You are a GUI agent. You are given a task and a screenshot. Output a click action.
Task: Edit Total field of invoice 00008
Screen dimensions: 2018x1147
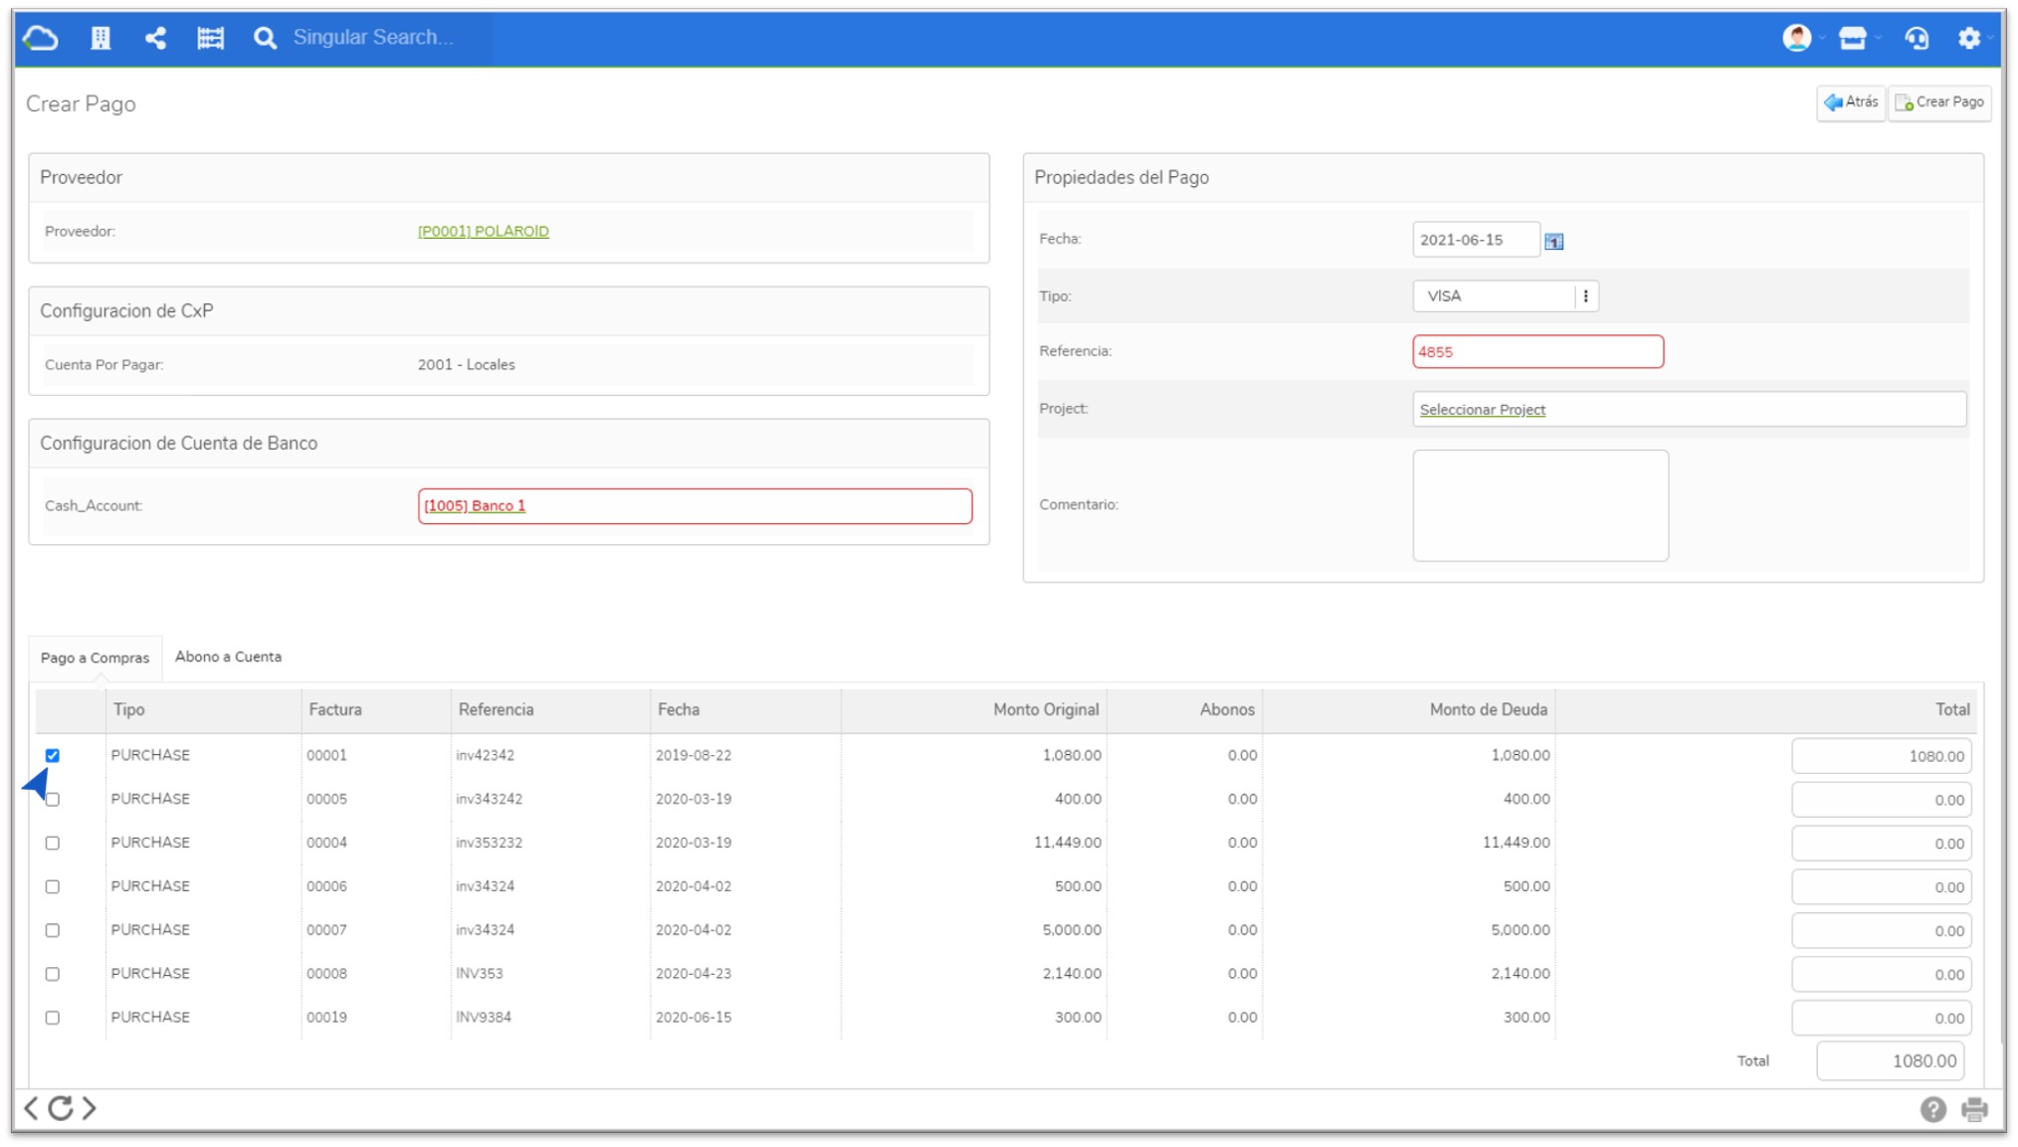click(x=1881, y=975)
